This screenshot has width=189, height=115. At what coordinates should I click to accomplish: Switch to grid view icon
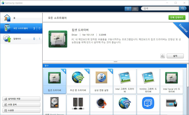click(135, 9)
